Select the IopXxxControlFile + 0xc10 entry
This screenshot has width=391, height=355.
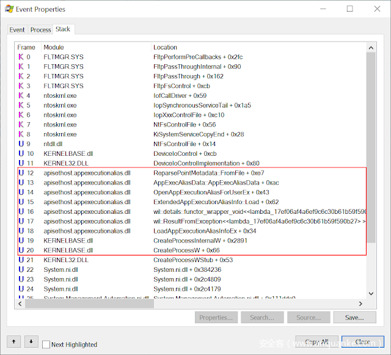pyautogui.click(x=189, y=115)
